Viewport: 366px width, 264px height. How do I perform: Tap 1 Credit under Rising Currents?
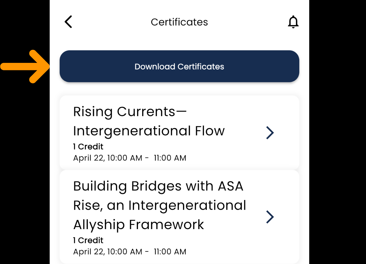click(88, 147)
